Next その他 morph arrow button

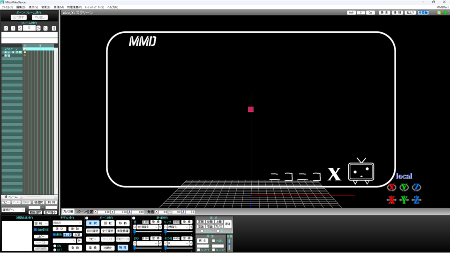191,243
